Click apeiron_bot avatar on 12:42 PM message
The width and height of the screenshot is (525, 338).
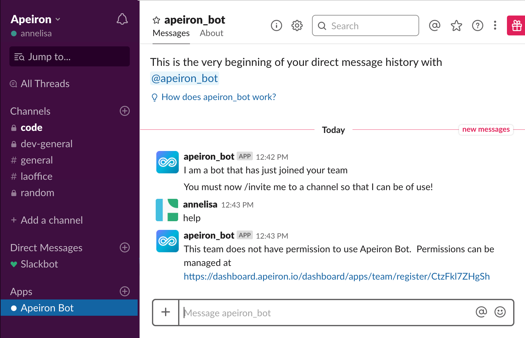tap(168, 162)
